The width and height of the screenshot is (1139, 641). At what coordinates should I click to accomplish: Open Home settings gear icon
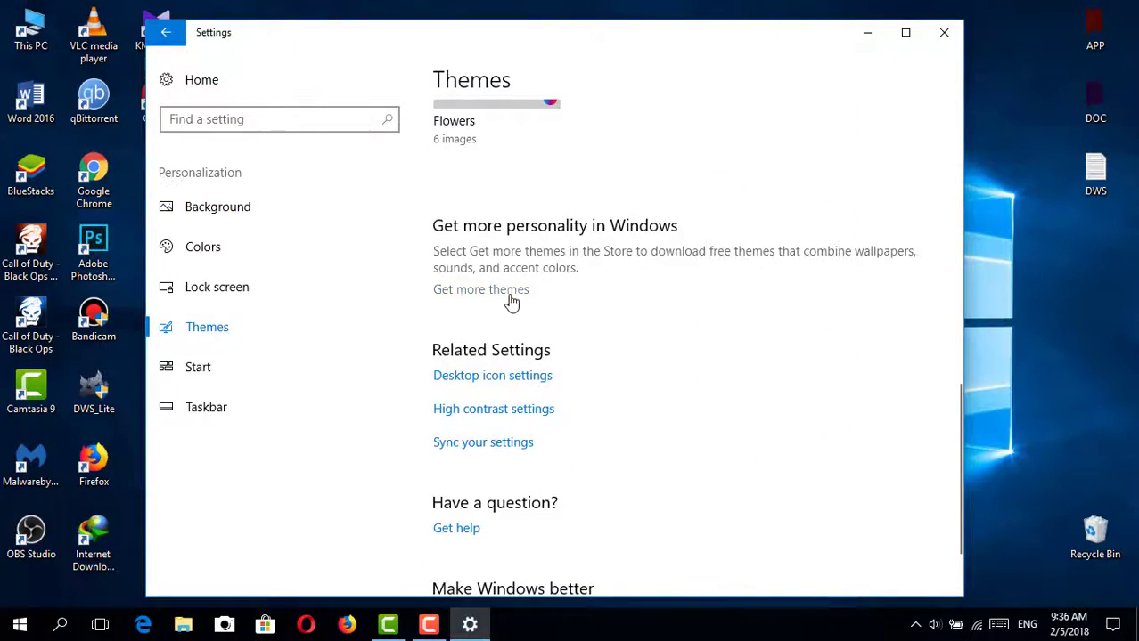tap(166, 80)
